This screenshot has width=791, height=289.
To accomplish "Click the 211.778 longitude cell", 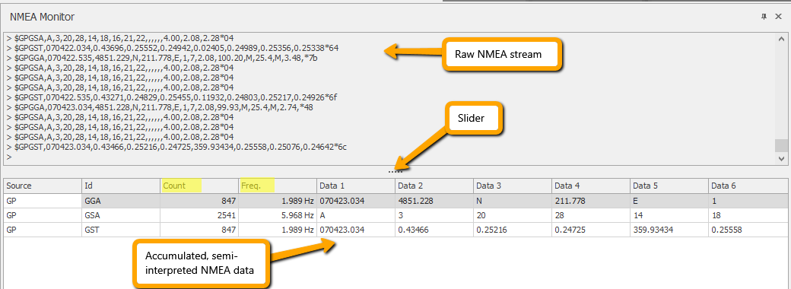I will coord(591,201).
